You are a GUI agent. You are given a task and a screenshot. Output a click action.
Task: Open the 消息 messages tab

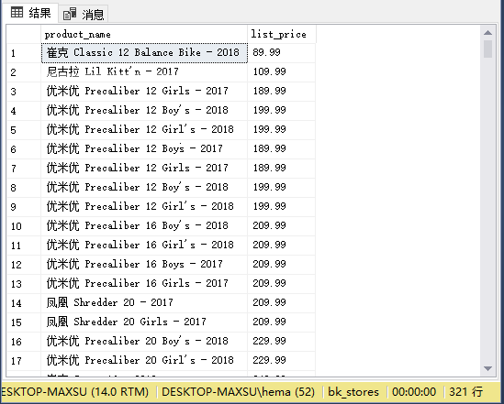pyautogui.click(x=84, y=14)
